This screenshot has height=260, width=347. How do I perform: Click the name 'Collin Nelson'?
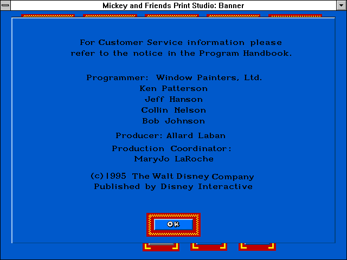tap(173, 110)
